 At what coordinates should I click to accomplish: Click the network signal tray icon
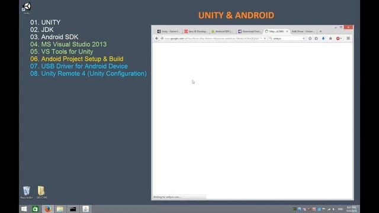click(x=329, y=209)
